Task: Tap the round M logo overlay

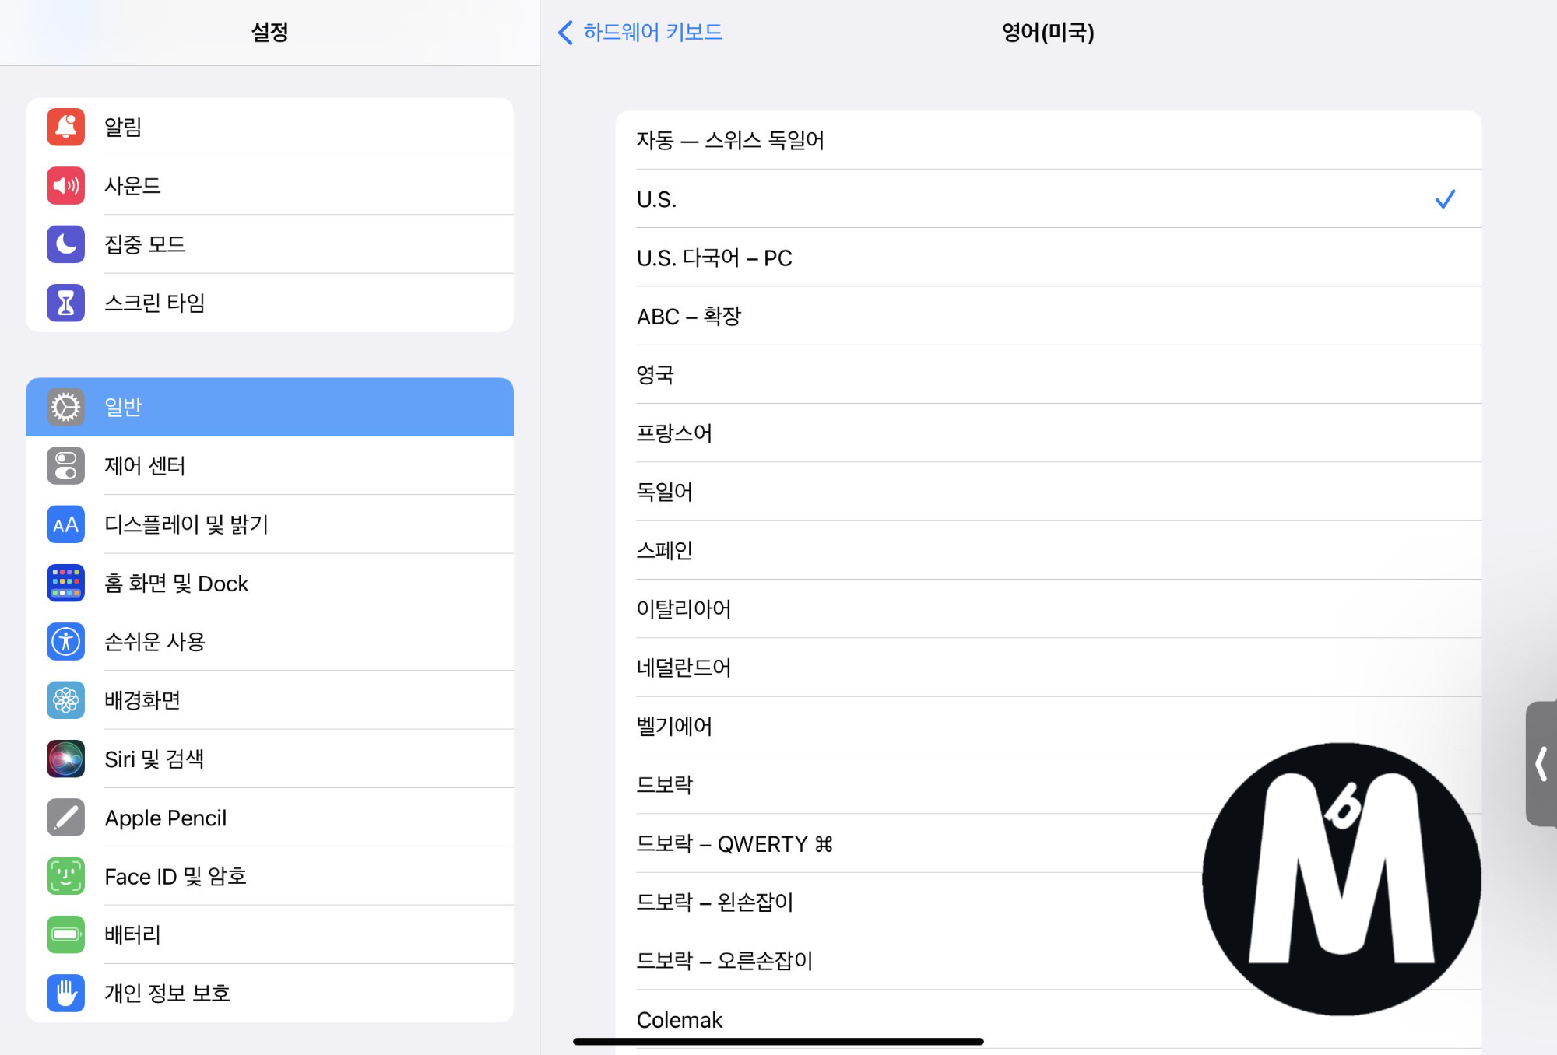Action: (x=1341, y=879)
